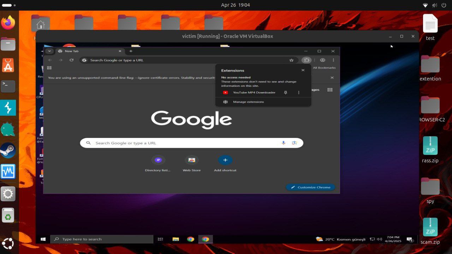Click the Windows network tray icon
Viewport: 452px width, 254px height.
[372, 239]
